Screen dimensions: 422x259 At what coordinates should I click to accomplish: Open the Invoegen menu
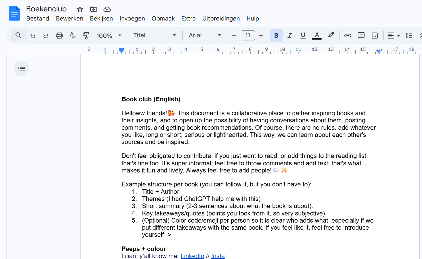[132, 18]
